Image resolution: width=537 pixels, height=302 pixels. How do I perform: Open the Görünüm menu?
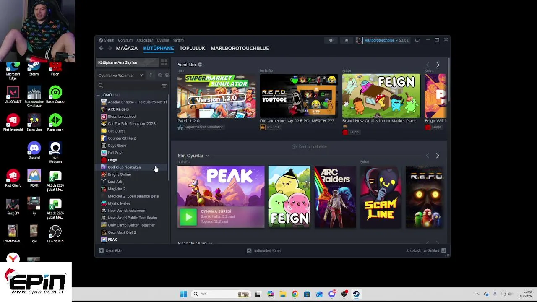(x=125, y=40)
